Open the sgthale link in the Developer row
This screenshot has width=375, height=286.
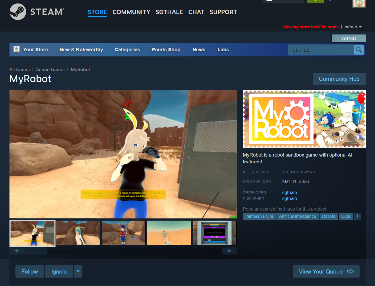pos(289,193)
